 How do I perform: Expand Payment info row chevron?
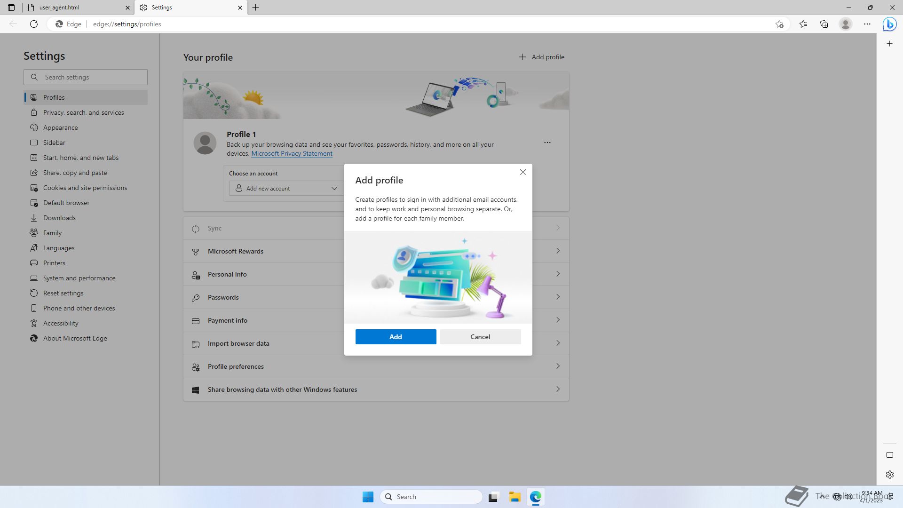pyautogui.click(x=558, y=320)
